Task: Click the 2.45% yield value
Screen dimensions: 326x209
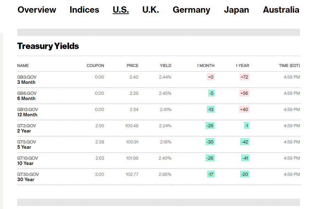Action: 165,93
